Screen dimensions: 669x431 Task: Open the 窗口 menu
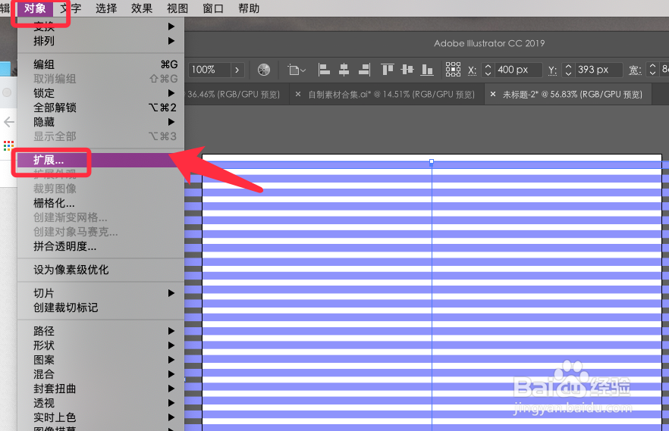[213, 8]
